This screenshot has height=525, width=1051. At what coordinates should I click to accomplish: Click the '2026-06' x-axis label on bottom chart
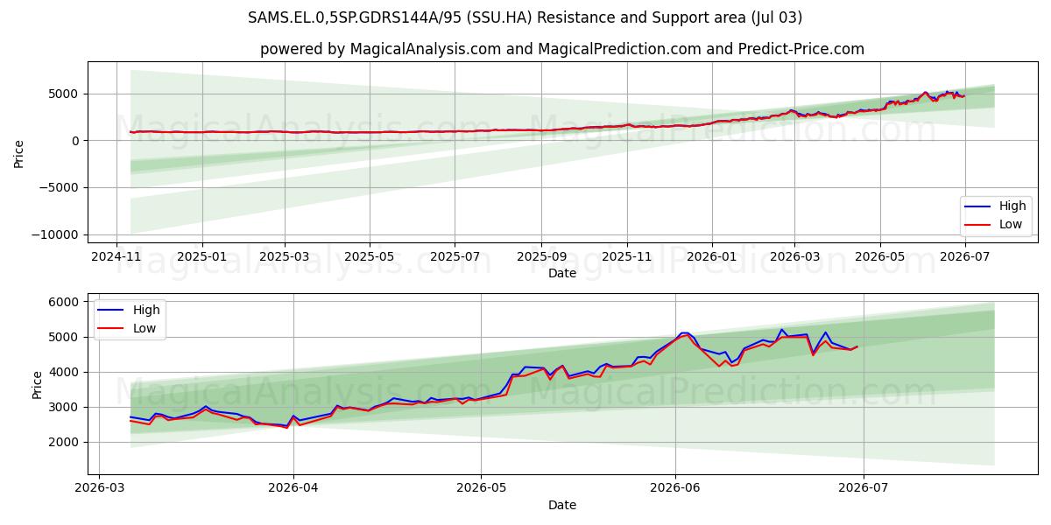tap(675, 487)
